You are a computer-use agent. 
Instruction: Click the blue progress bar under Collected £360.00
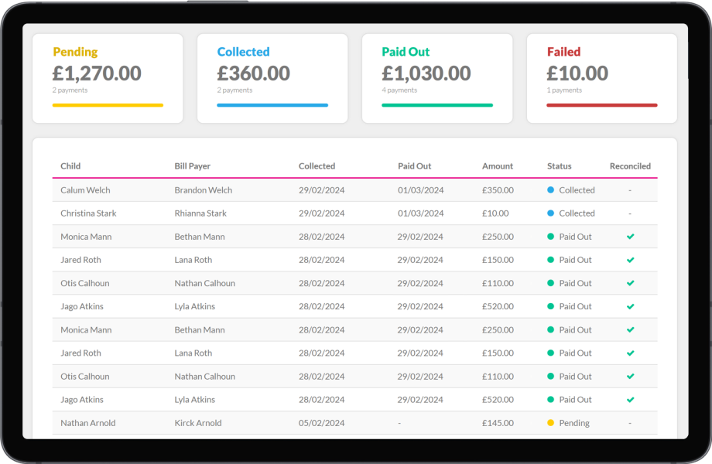click(x=272, y=105)
